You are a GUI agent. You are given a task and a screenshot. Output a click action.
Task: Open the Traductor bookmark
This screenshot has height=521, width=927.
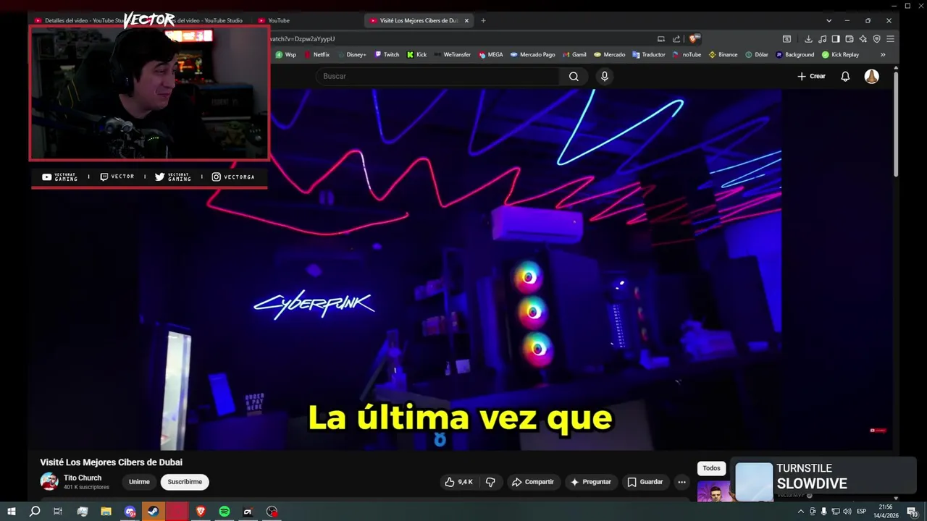coord(648,54)
